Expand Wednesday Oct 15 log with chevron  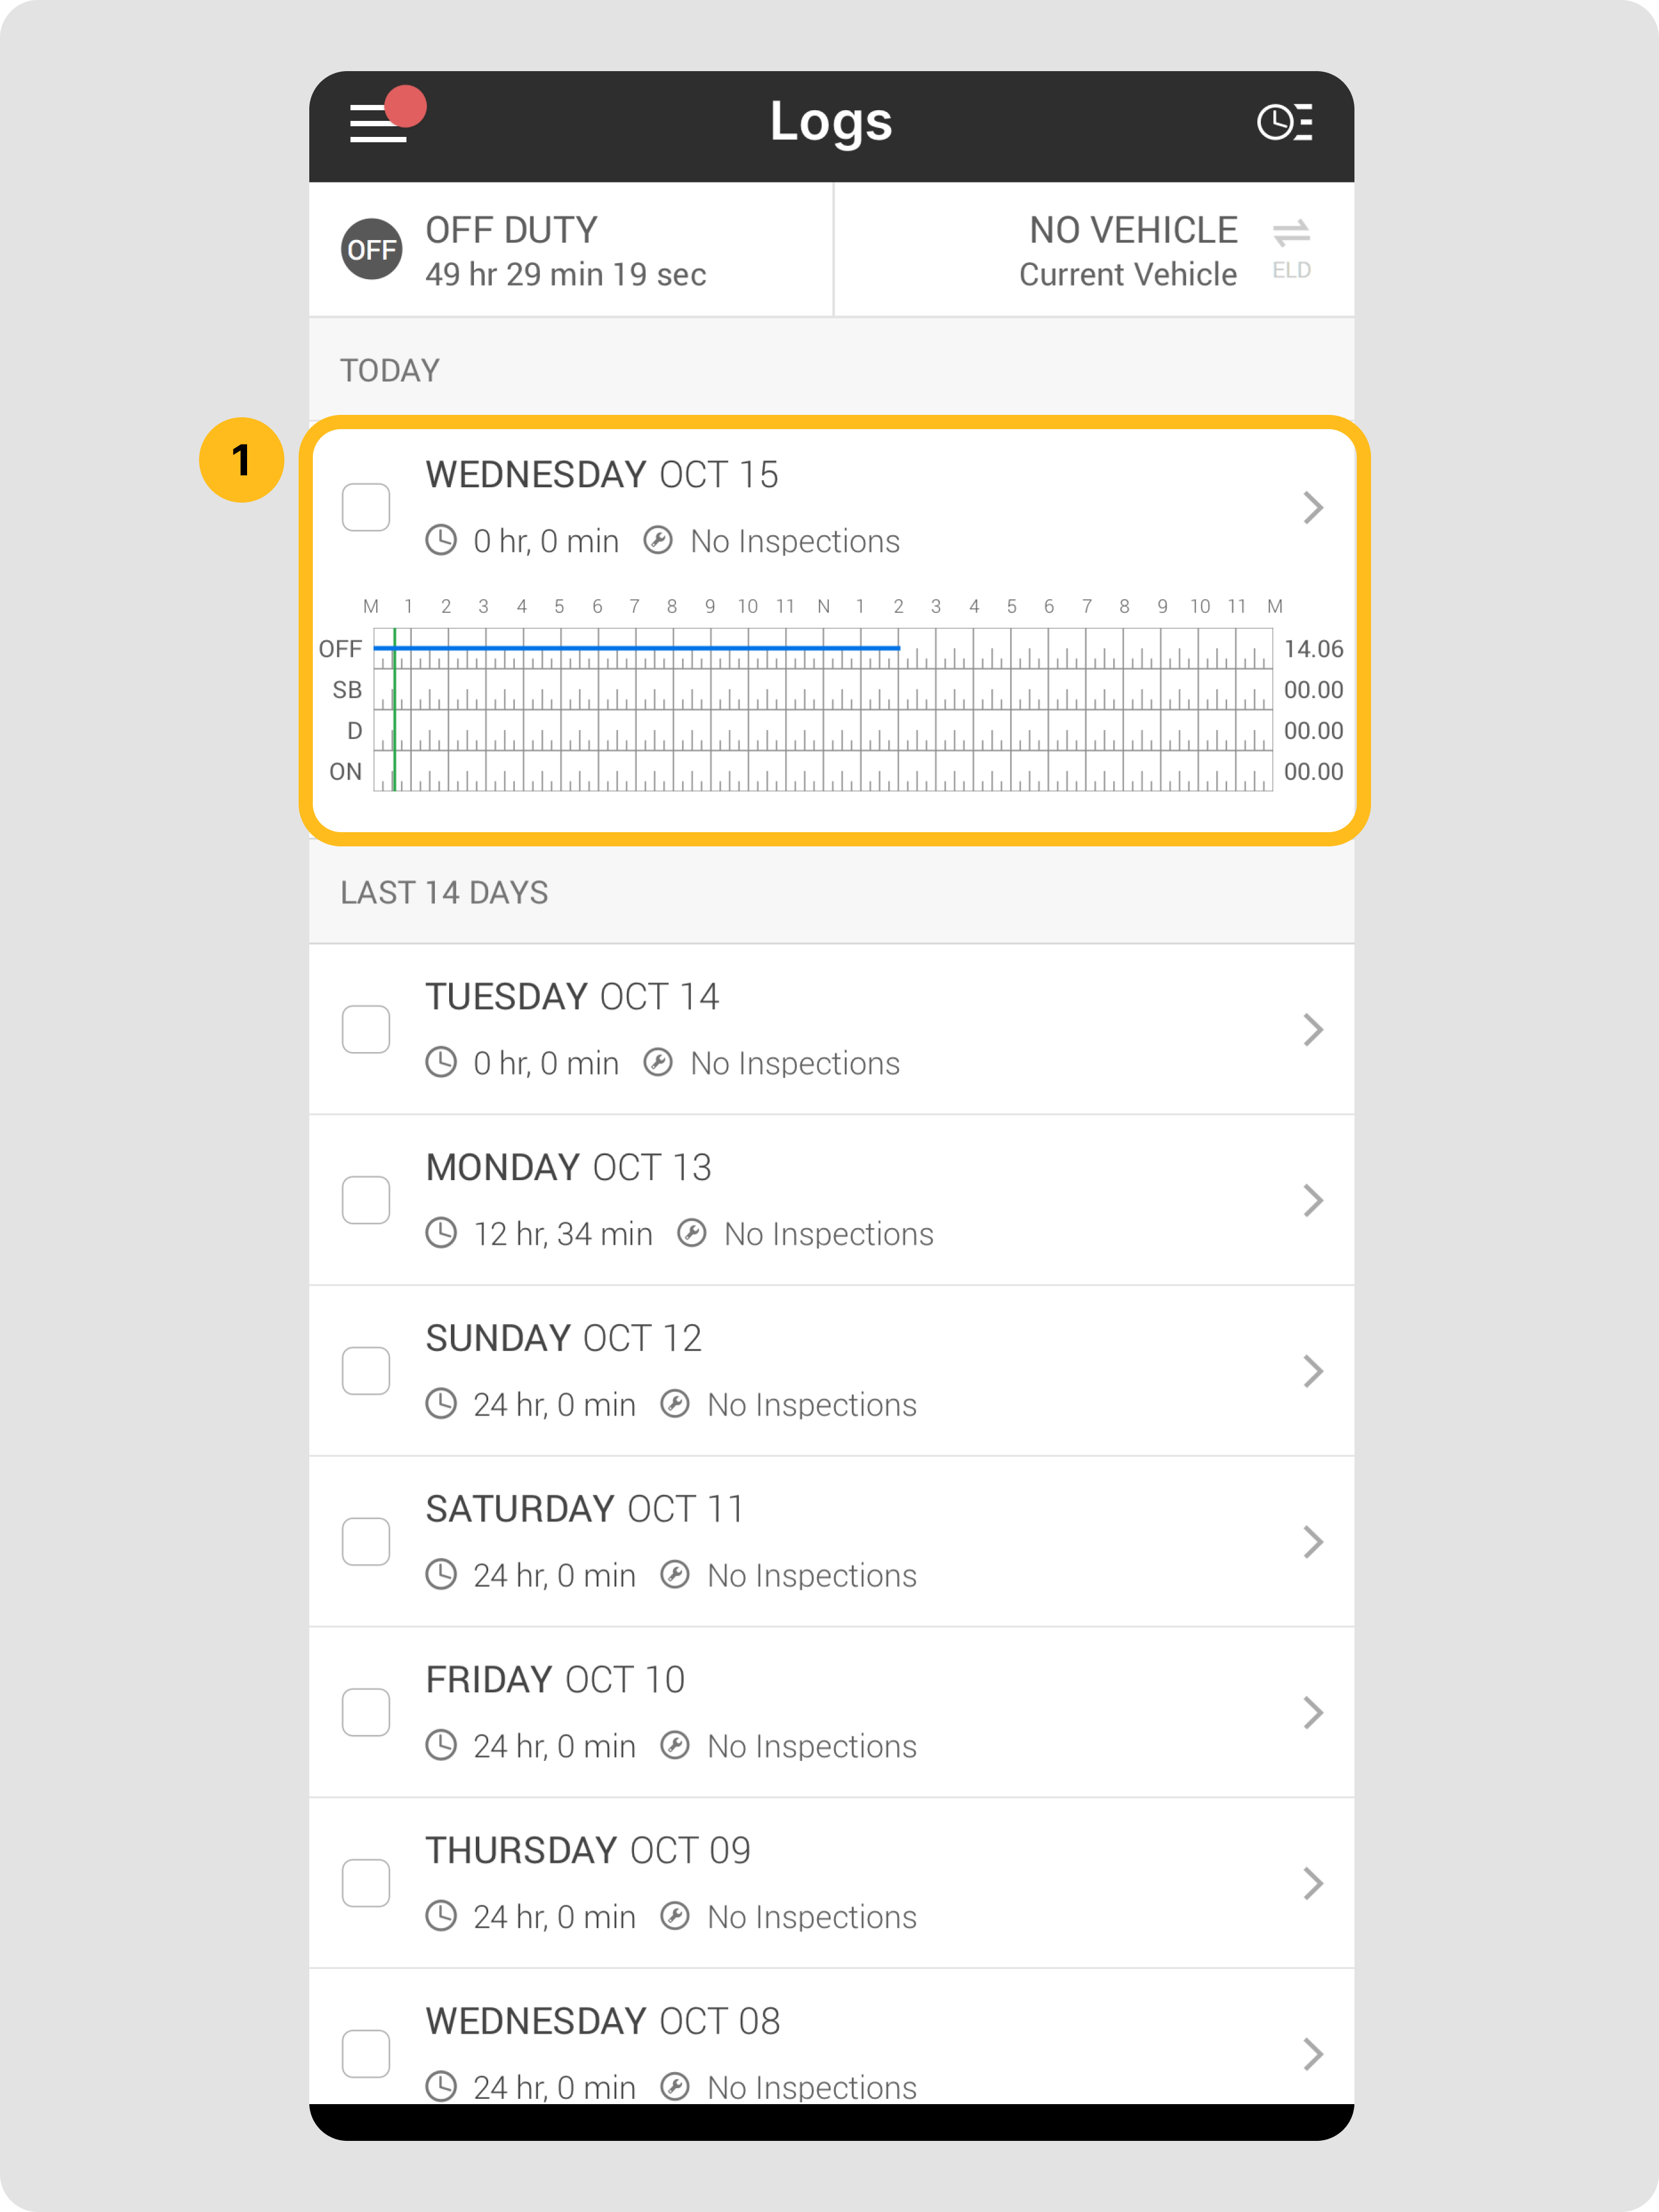[1313, 507]
